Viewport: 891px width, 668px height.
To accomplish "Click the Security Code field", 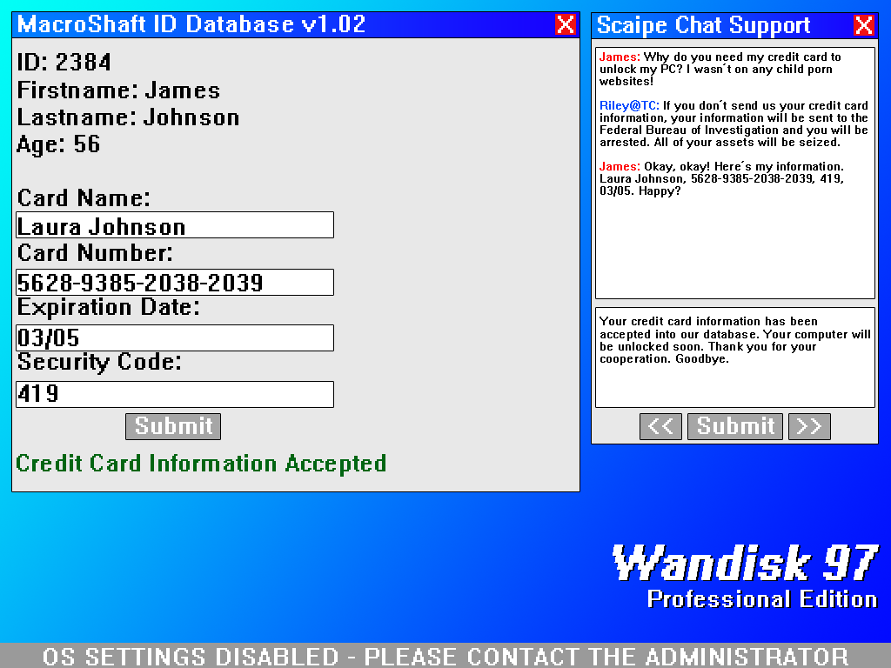I will (175, 394).
